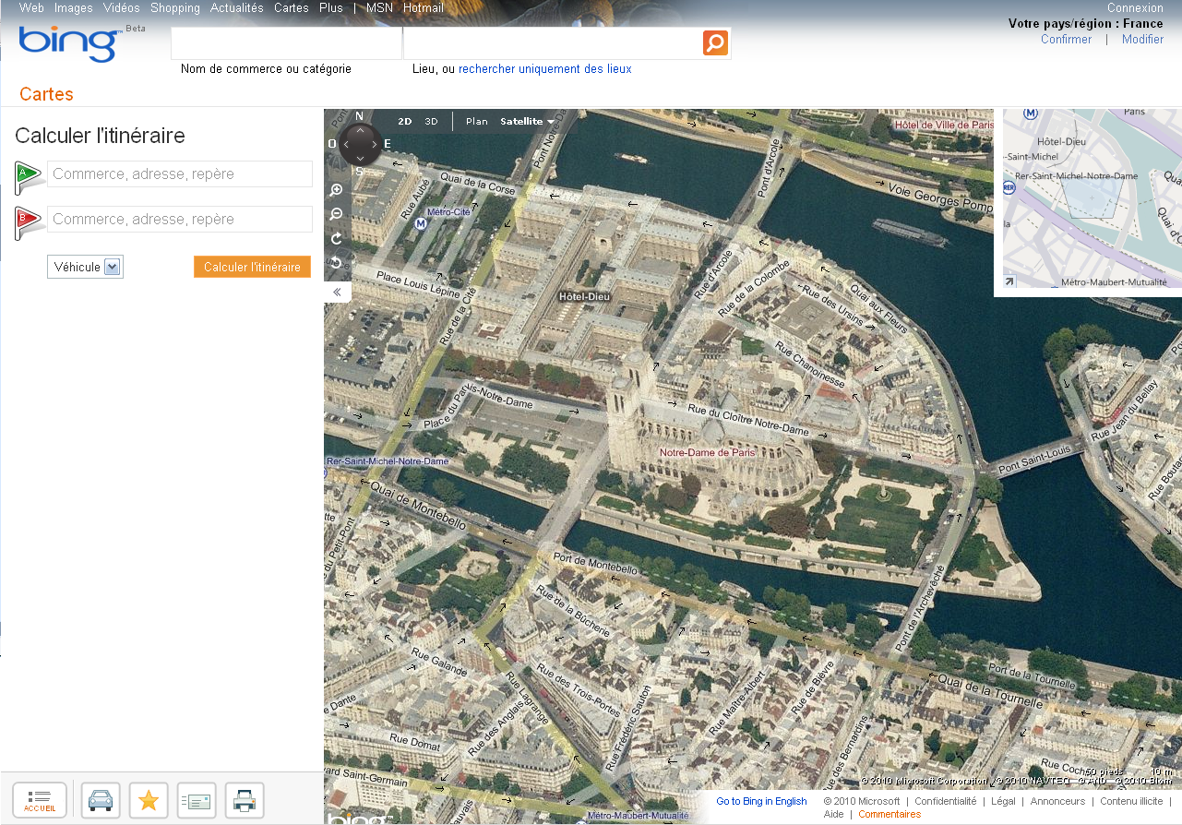Click 'rechercher uniquement des lieux' link
Image resolution: width=1182 pixels, height=825 pixels.
[x=545, y=68]
